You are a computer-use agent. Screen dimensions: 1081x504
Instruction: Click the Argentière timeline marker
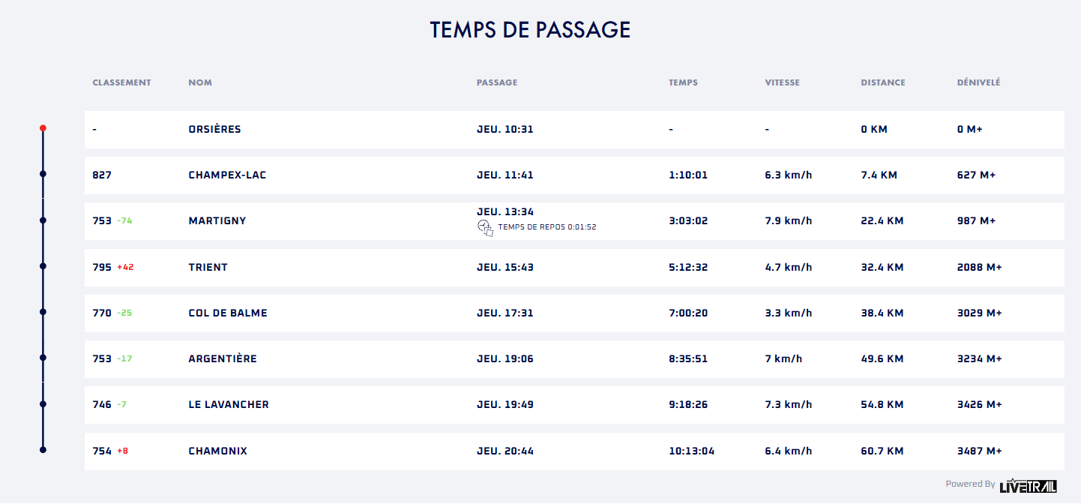(43, 358)
